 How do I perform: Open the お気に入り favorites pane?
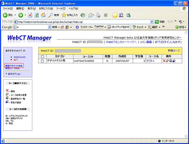69,15
